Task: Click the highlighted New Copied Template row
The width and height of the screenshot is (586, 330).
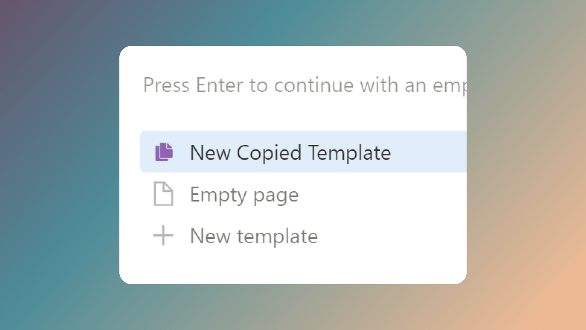Action: (x=290, y=153)
